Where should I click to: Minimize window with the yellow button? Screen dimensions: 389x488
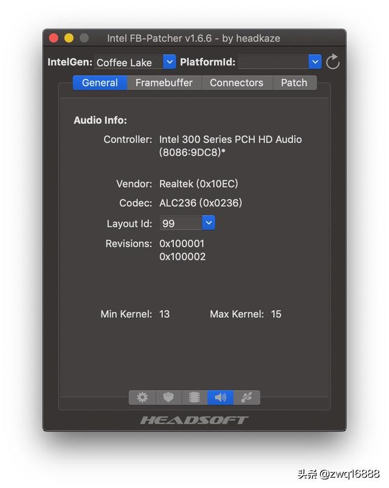coord(69,38)
